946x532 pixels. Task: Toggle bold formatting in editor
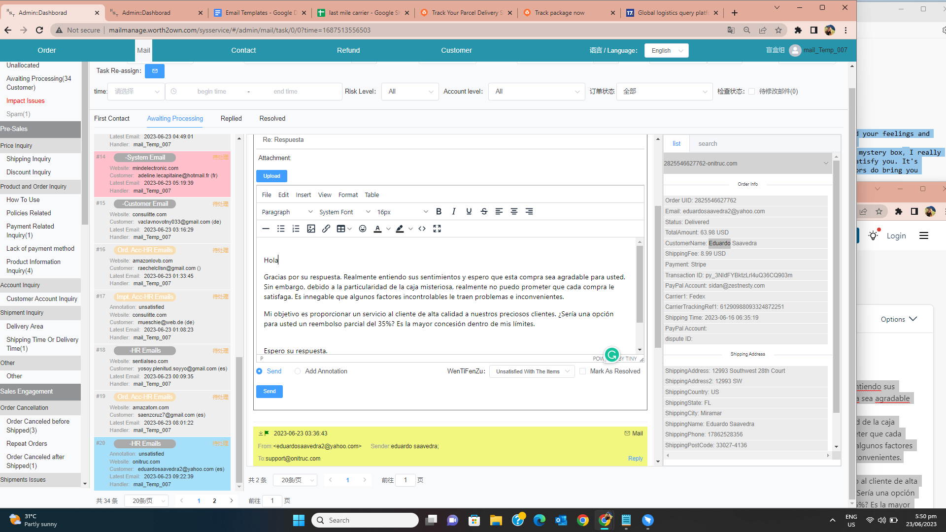click(439, 211)
